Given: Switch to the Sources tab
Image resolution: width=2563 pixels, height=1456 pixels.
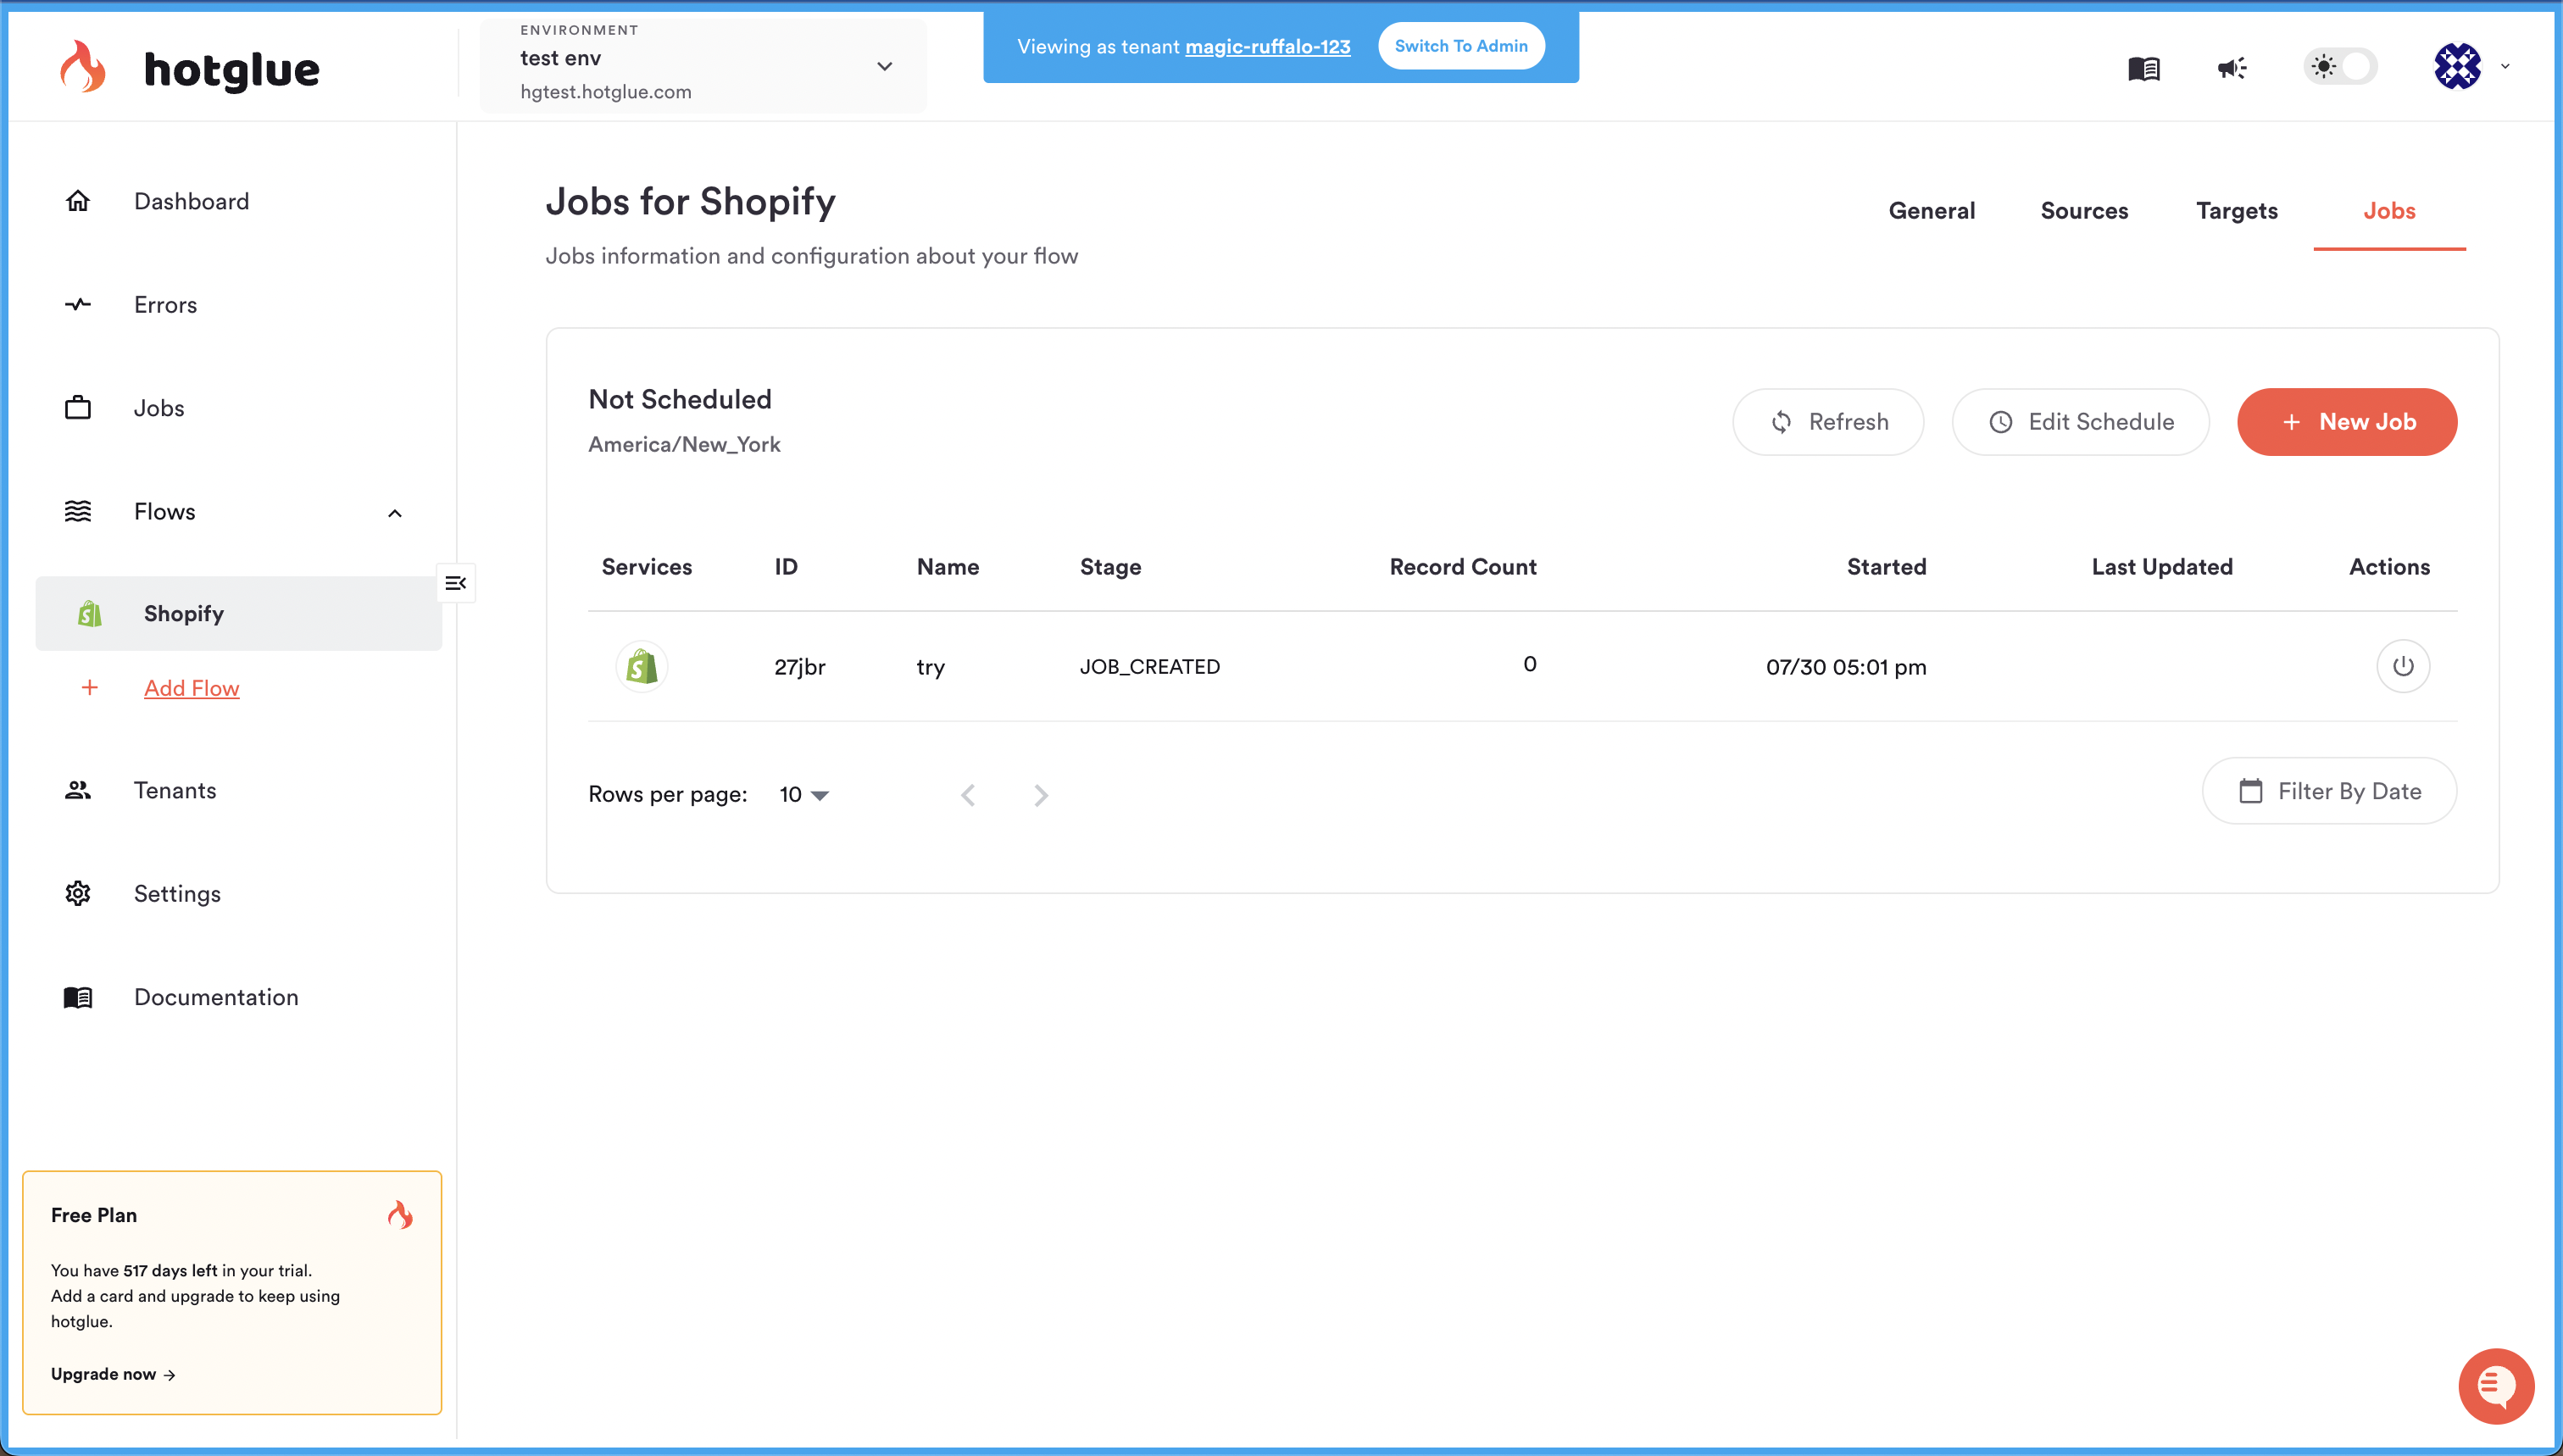Looking at the screenshot, I should click(2084, 211).
